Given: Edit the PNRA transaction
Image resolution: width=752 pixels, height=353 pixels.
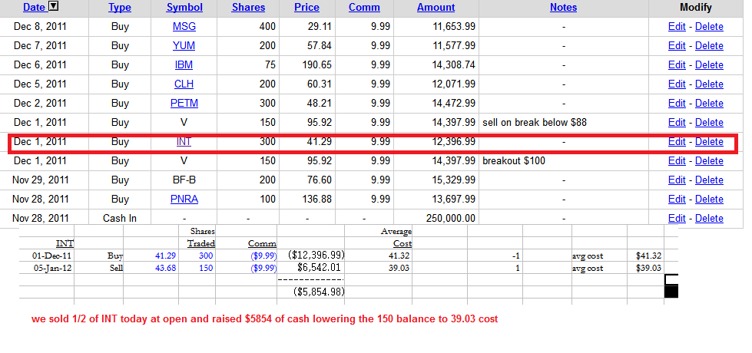Looking at the screenshot, I should [677, 200].
